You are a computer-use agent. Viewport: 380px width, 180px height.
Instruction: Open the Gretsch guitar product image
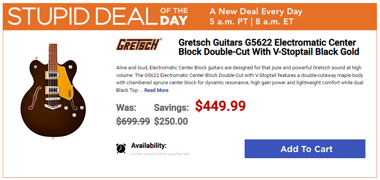[x=53, y=91]
